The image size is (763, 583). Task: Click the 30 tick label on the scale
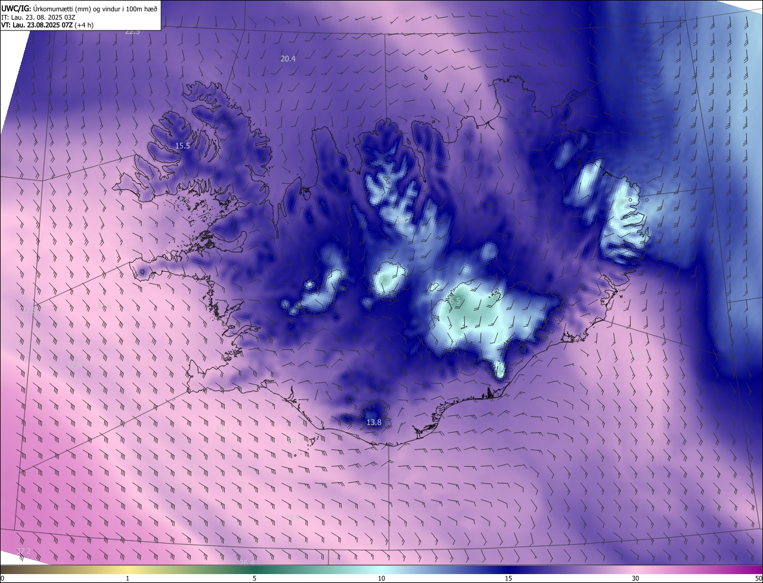coord(635,579)
